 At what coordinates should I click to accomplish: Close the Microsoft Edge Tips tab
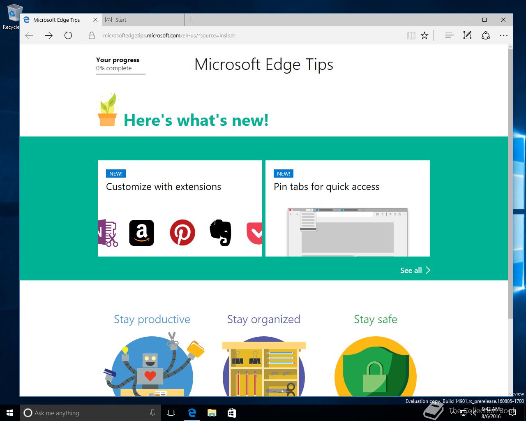[x=95, y=20]
